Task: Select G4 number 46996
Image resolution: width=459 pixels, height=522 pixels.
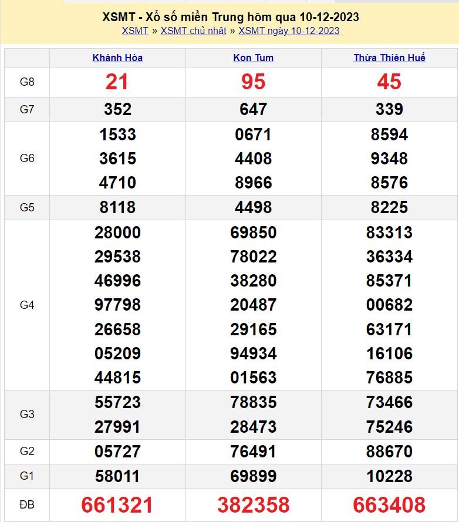Action: [117, 280]
